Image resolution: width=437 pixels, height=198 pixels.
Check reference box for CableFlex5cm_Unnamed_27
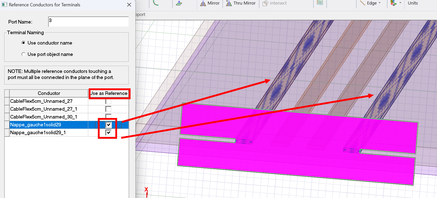pyautogui.click(x=108, y=101)
